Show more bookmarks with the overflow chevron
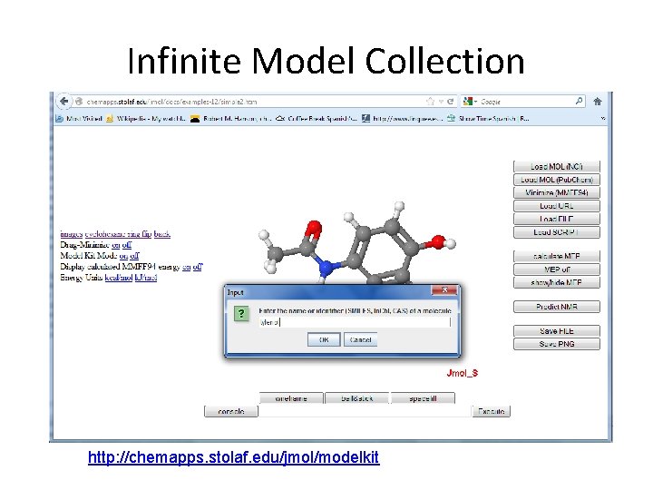 click(x=603, y=119)
